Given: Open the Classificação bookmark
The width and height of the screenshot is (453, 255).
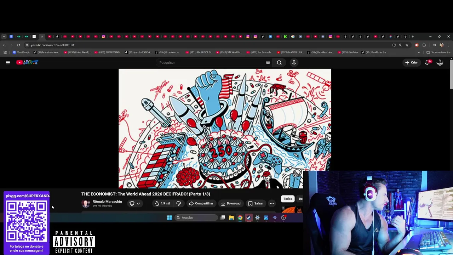Looking at the screenshot, I should pyautogui.click(x=21, y=52).
